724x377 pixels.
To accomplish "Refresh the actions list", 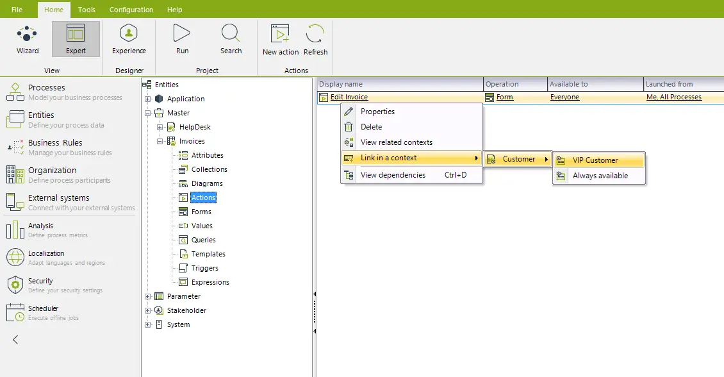I will point(315,40).
